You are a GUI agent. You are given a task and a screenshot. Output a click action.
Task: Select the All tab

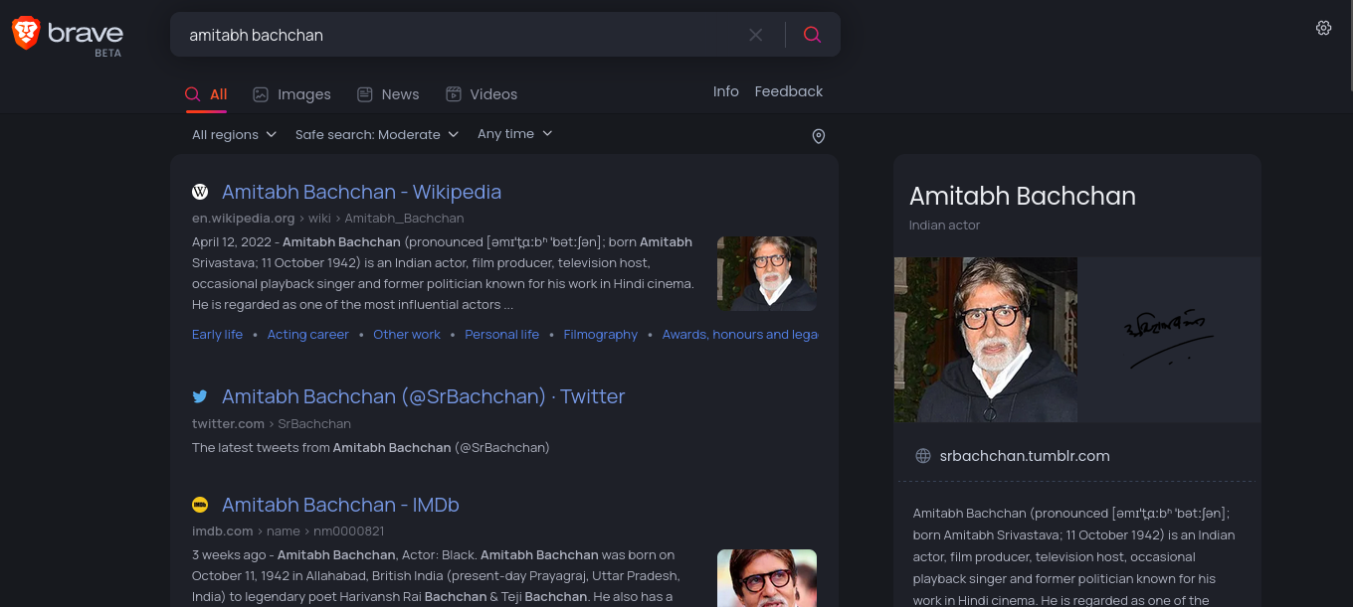[x=206, y=94]
